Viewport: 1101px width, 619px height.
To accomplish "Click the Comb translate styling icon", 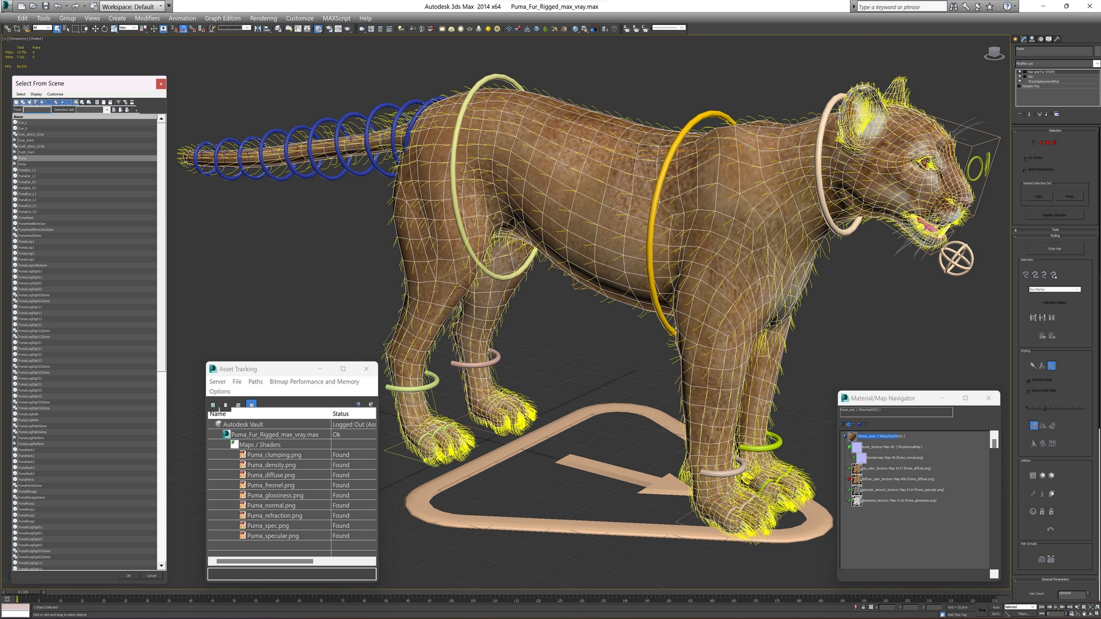I will coord(1034,426).
